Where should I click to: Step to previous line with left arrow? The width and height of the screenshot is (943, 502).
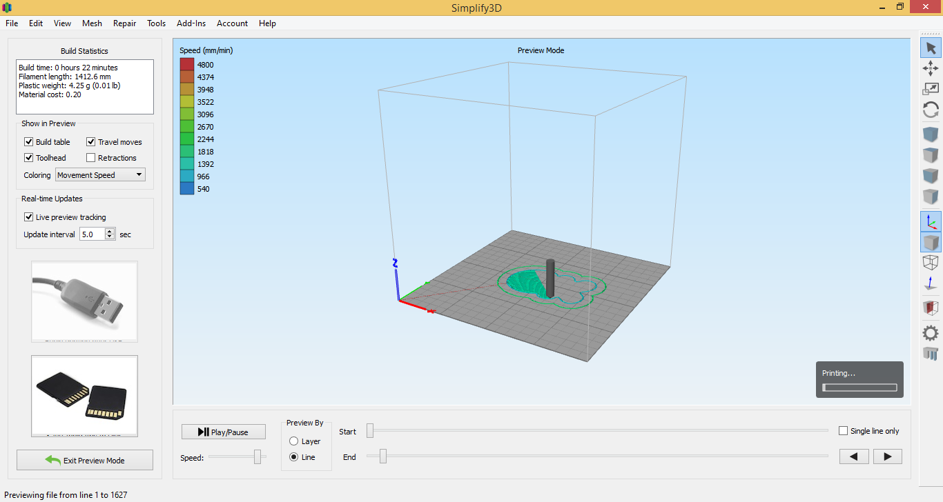854,456
